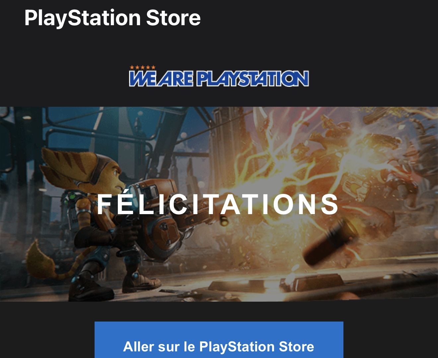Click the We Are PlayStation logo
Screen dimensions: 438x358
click(219, 76)
